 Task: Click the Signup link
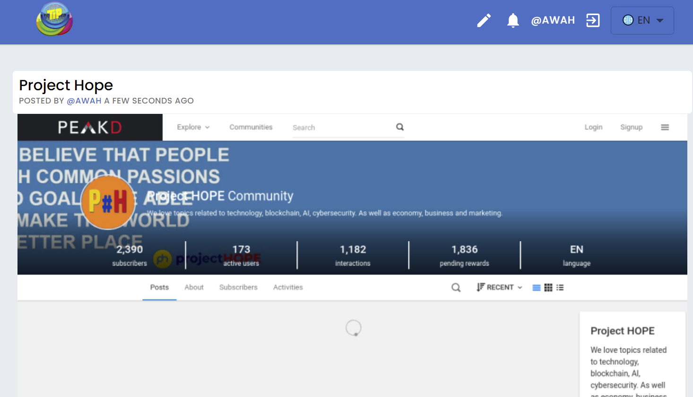pos(631,127)
